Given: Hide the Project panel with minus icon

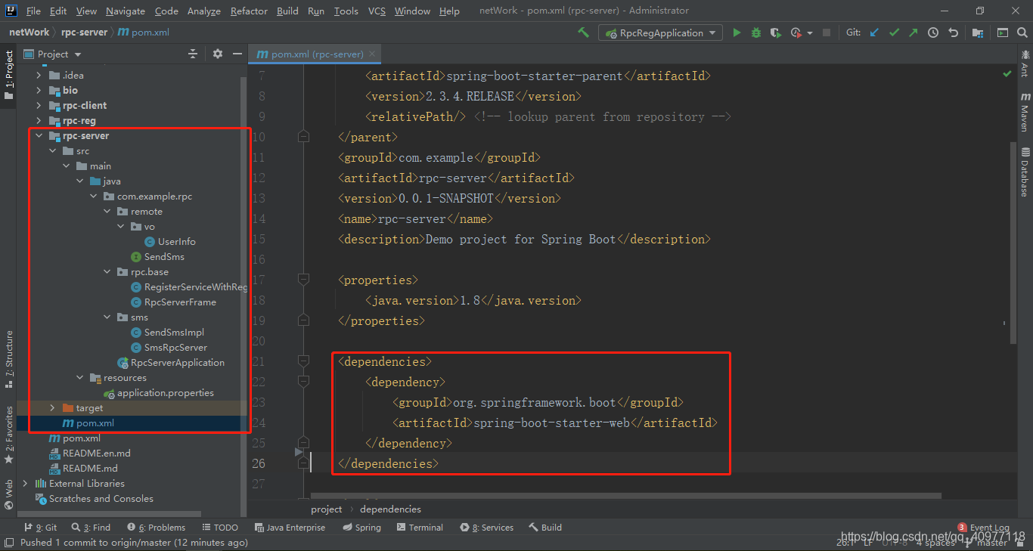Looking at the screenshot, I should click(237, 54).
